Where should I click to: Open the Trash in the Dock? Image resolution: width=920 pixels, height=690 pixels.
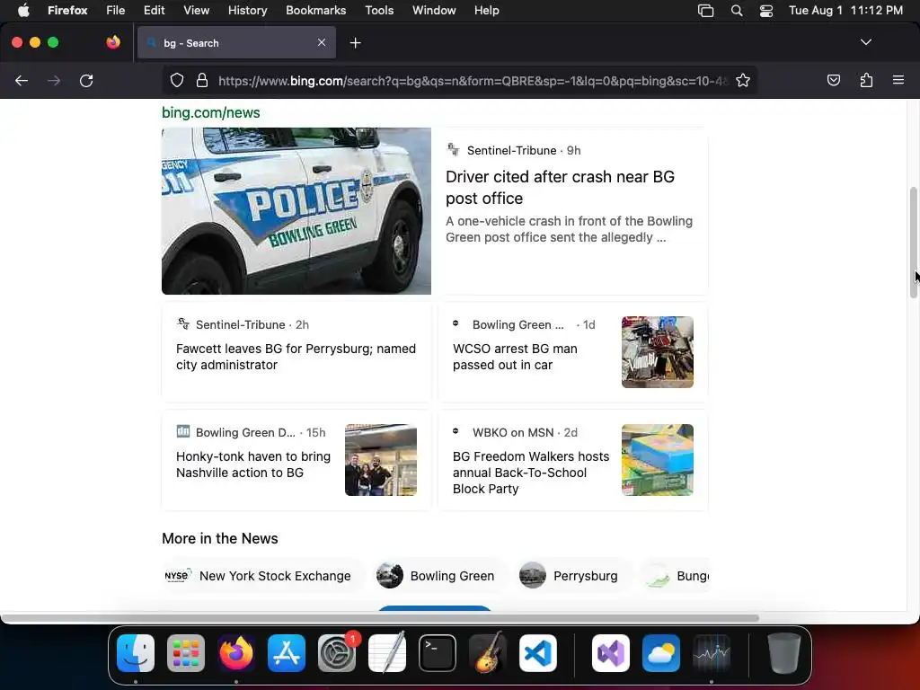pos(783,653)
